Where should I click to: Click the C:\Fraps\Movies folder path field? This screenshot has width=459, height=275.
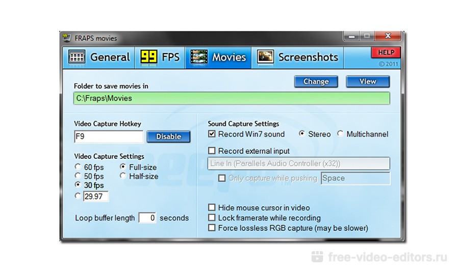pyautogui.click(x=232, y=98)
